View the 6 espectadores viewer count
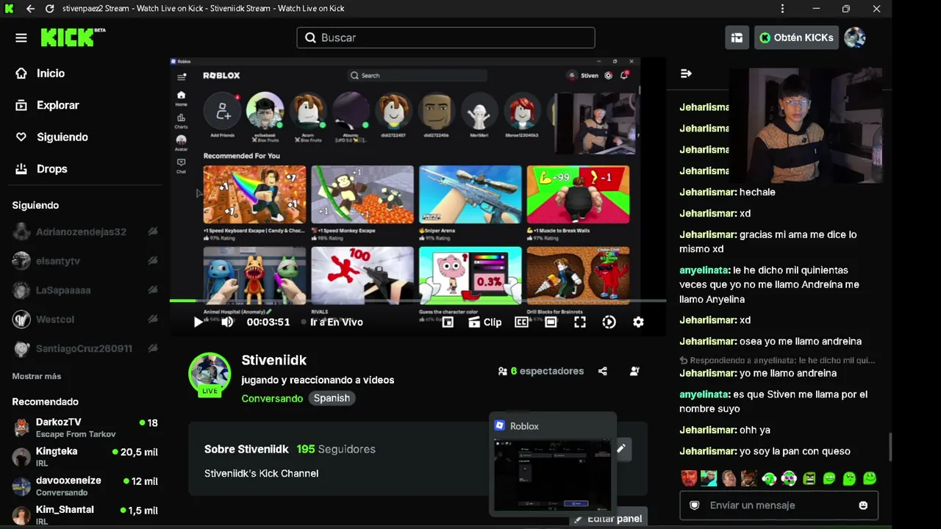941x529 pixels. point(541,371)
